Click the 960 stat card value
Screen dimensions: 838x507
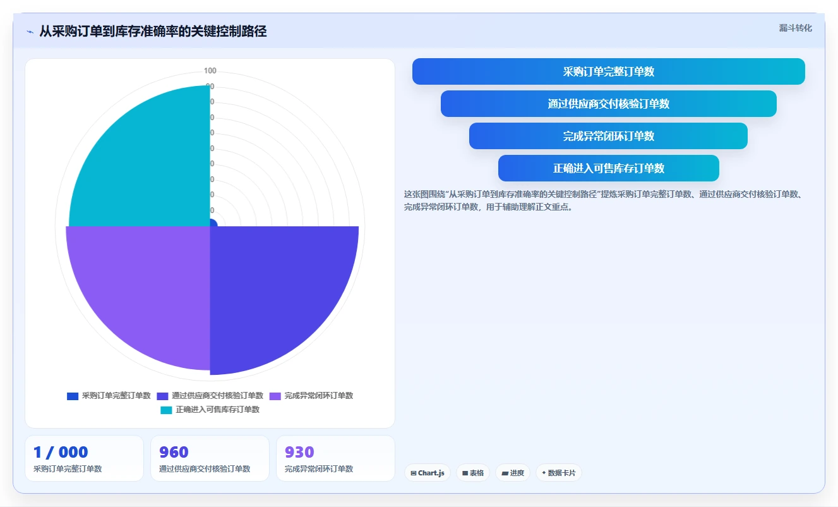click(x=174, y=452)
